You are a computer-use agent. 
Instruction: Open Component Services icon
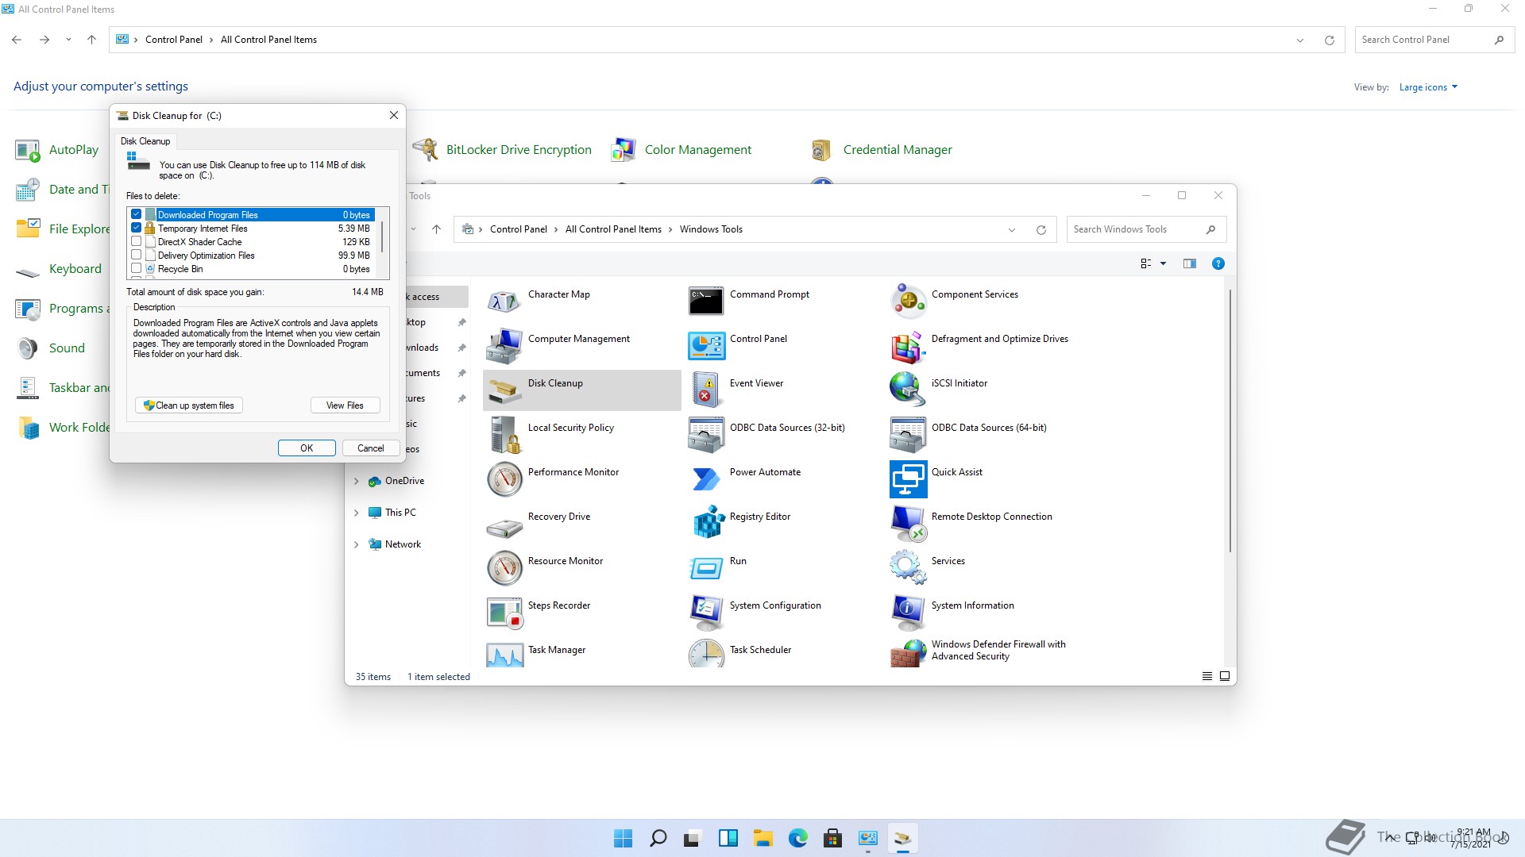(x=908, y=302)
